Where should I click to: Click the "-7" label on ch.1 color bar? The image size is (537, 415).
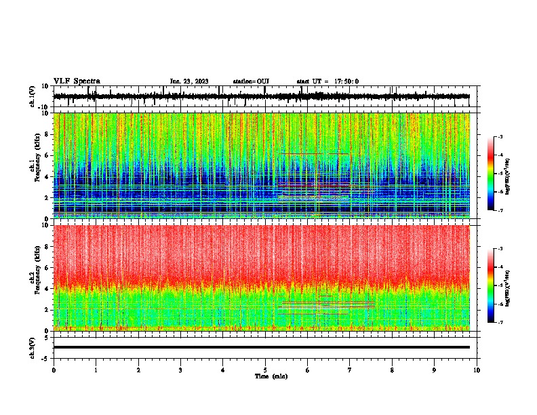click(x=500, y=210)
